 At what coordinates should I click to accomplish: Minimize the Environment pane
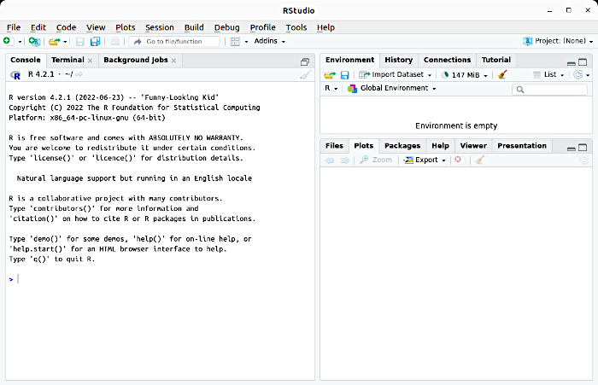pyautogui.click(x=572, y=63)
